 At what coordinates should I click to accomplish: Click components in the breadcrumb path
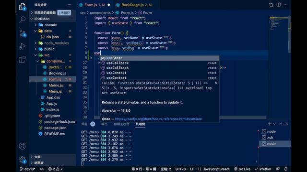(100, 13)
